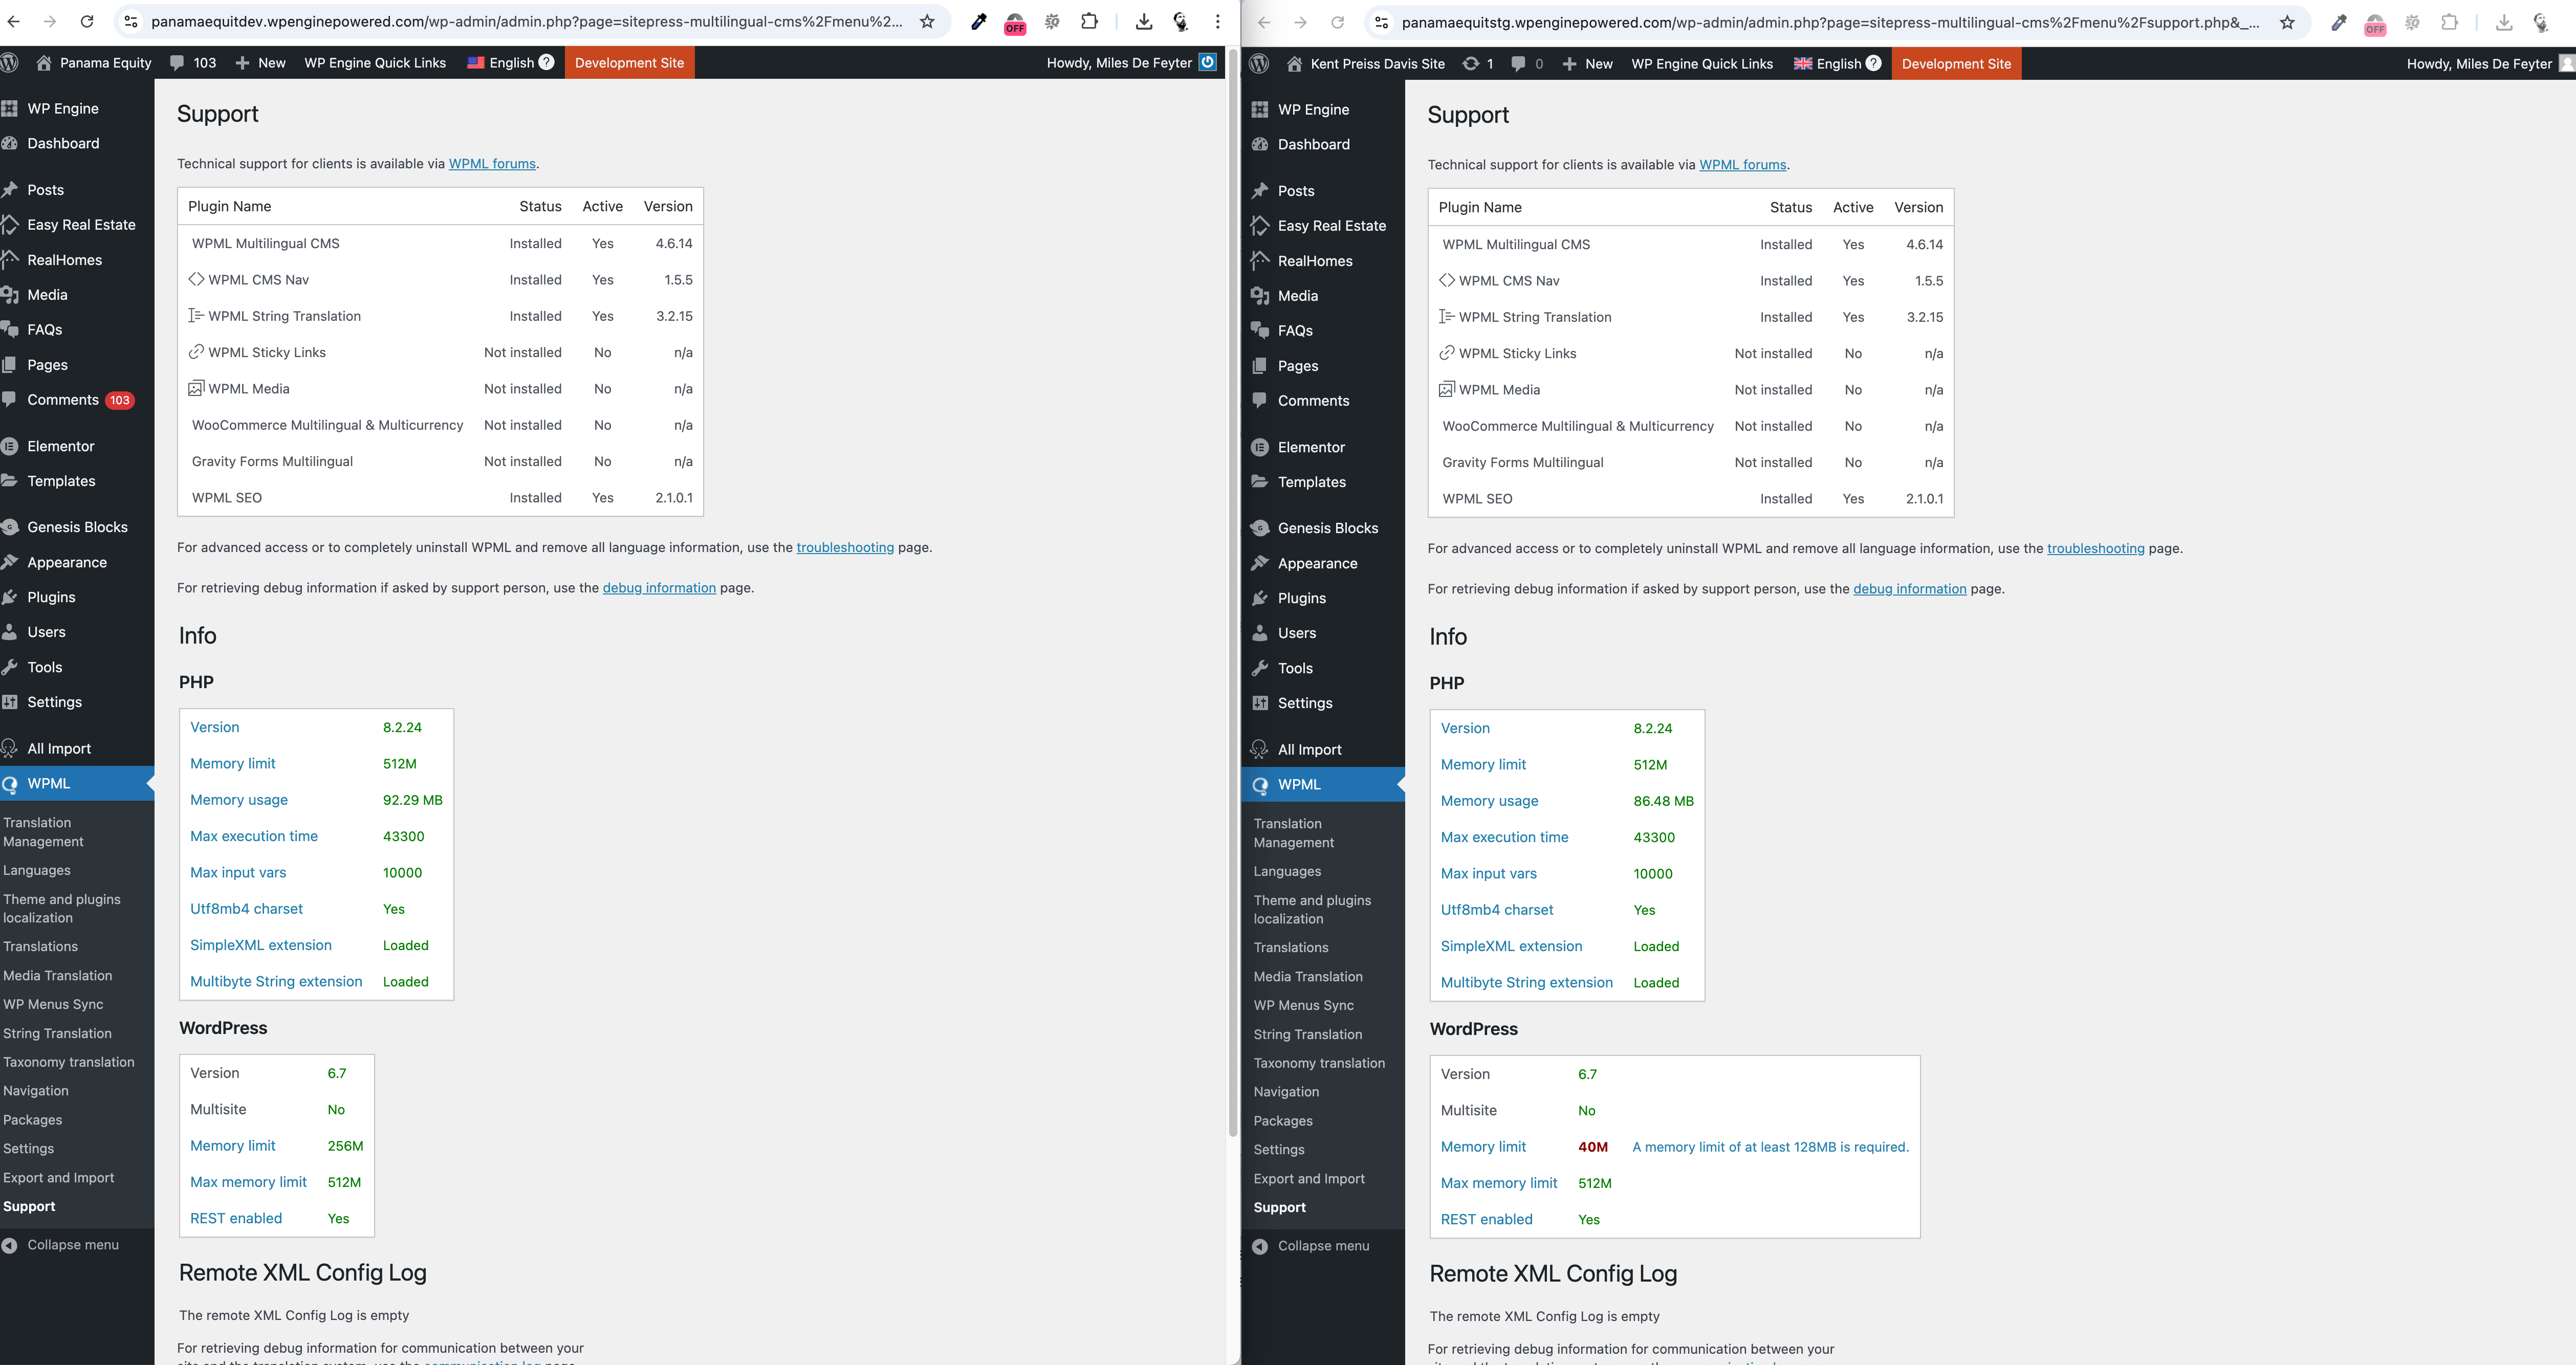The width and height of the screenshot is (2576, 1365).
Task: Open WP Engine Quick Links in right window
Action: pyautogui.click(x=1702, y=63)
